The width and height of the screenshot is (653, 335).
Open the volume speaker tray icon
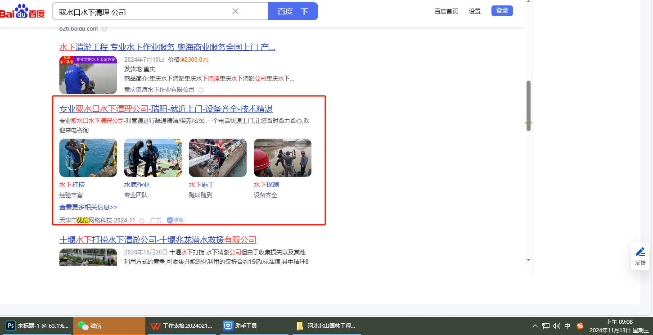pyautogui.click(x=557, y=326)
